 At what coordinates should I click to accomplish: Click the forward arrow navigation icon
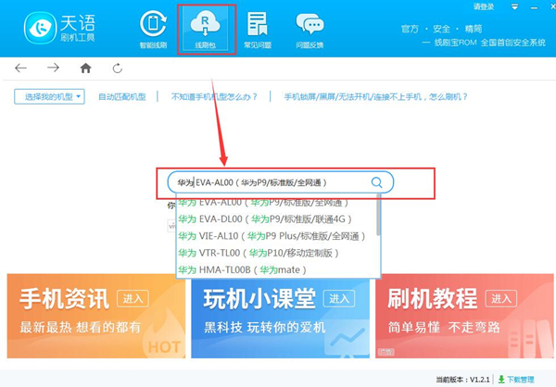point(53,68)
